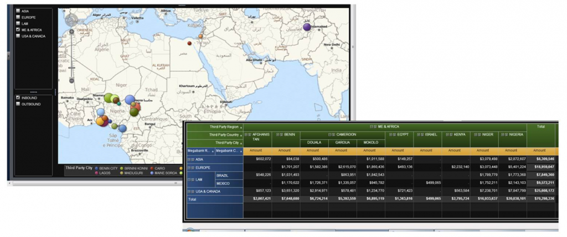Click the map pan compass control
The width and height of the screenshot is (567, 237).
70,19
